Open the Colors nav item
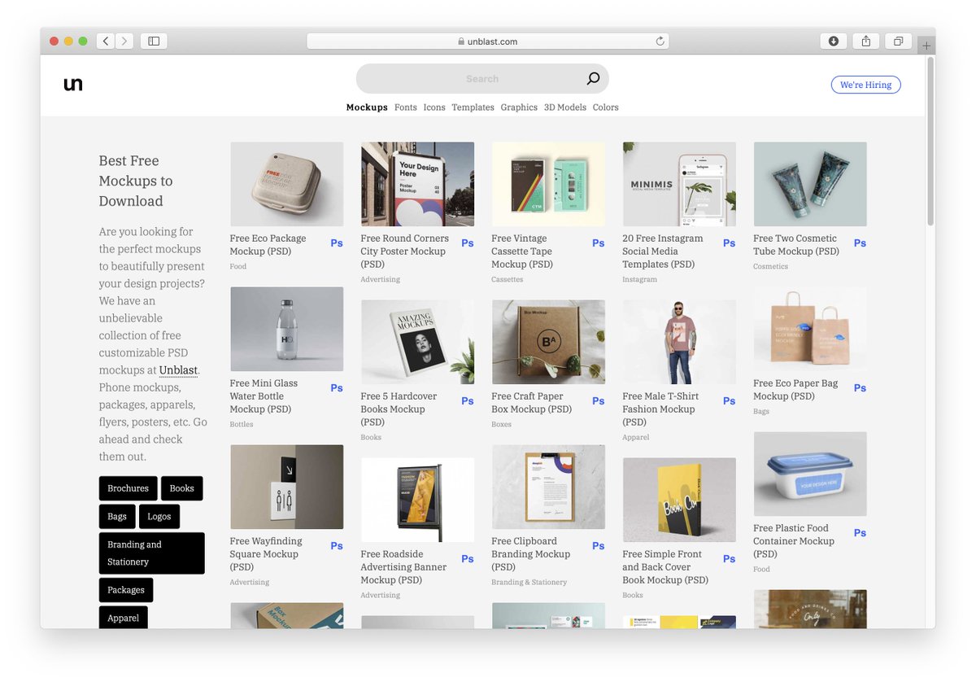Screen dimensions: 976x682 pyautogui.click(x=605, y=107)
